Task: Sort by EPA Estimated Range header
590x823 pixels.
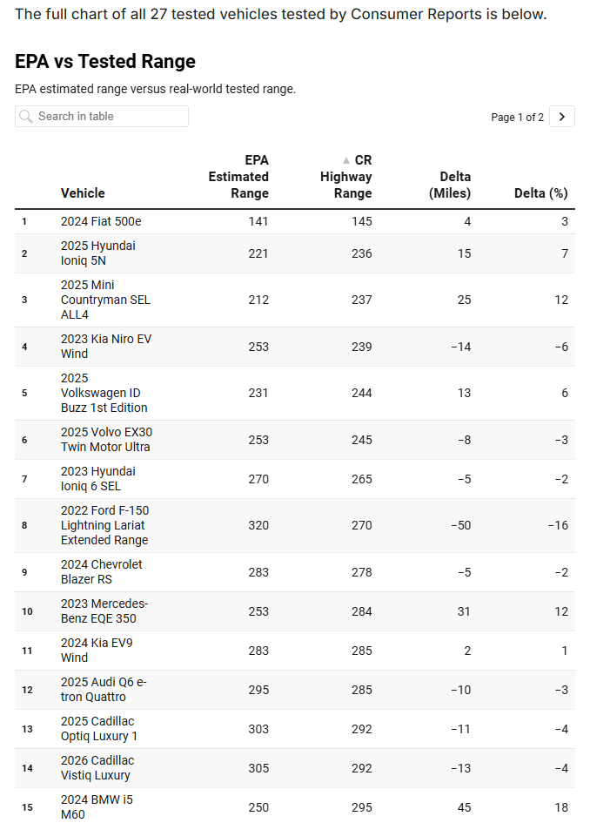Action: (x=238, y=177)
